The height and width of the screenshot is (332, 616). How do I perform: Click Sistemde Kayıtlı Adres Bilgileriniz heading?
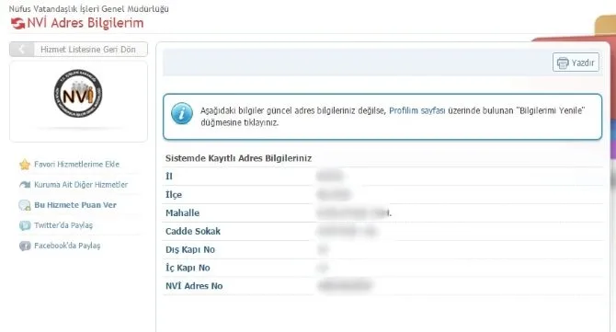click(x=238, y=158)
